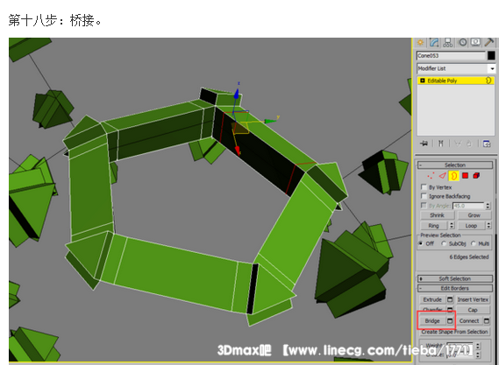Click the Cone053 object name field
The height and width of the screenshot is (365, 499).
[451, 56]
